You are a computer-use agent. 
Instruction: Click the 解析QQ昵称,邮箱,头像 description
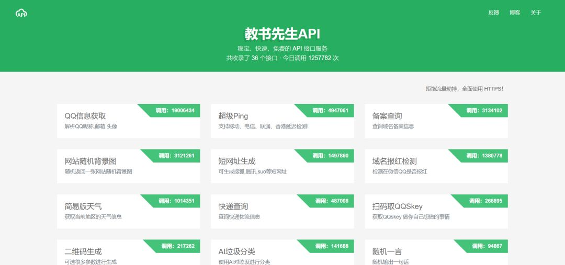pyautogui.click(x=91, y=126)
